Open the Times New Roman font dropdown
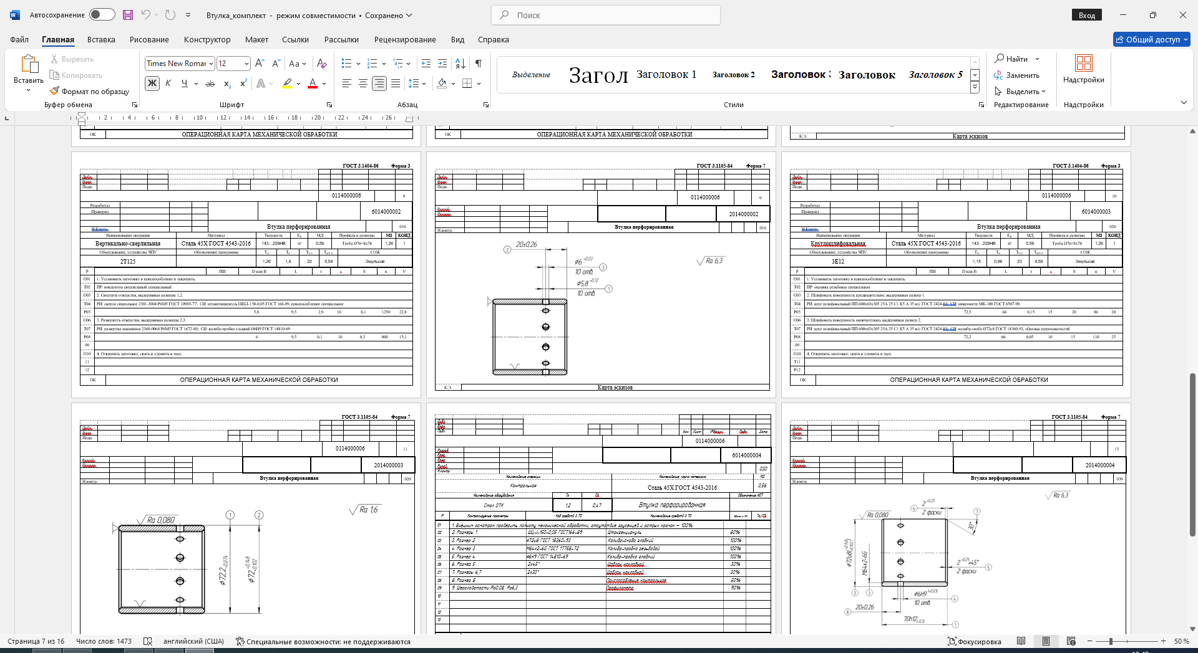The image size is (1198, 653). (x=211, y=64)
